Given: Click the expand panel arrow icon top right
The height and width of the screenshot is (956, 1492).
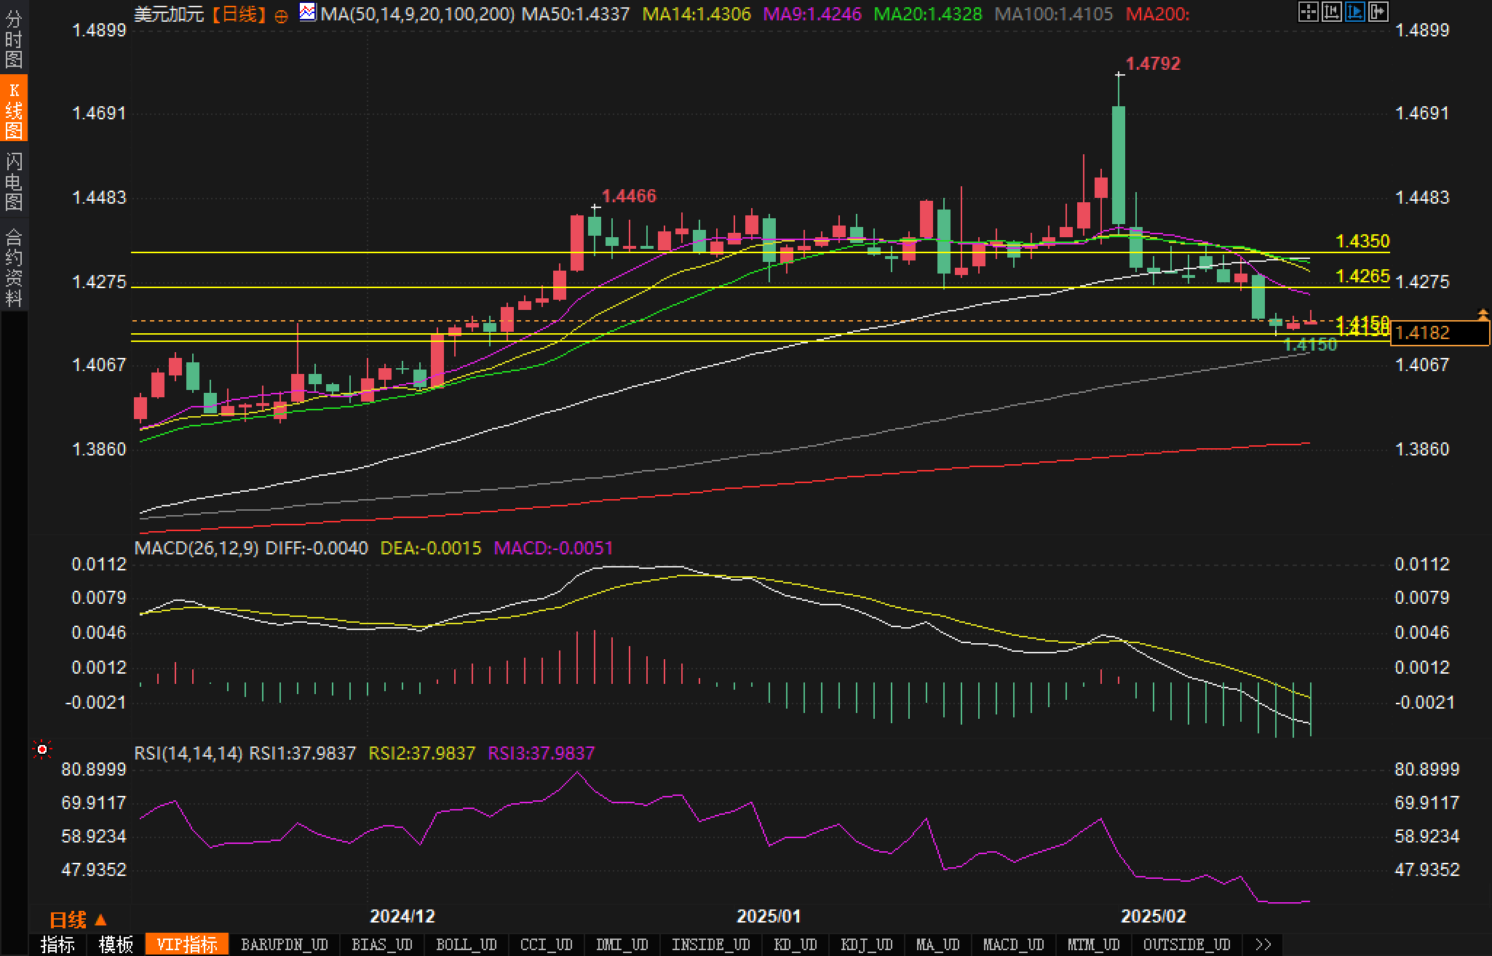Looking at the screenshot, I should (x=1378, y=12).
